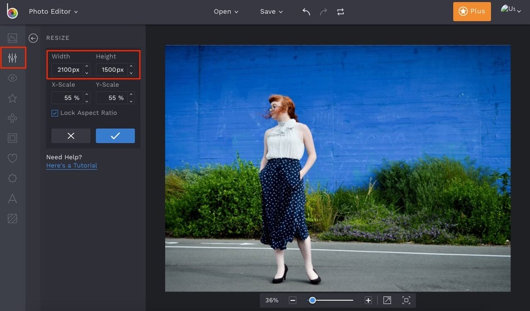Click the Width input field
530x311 pixels.
pyautogui.click(x=67, y=70)
